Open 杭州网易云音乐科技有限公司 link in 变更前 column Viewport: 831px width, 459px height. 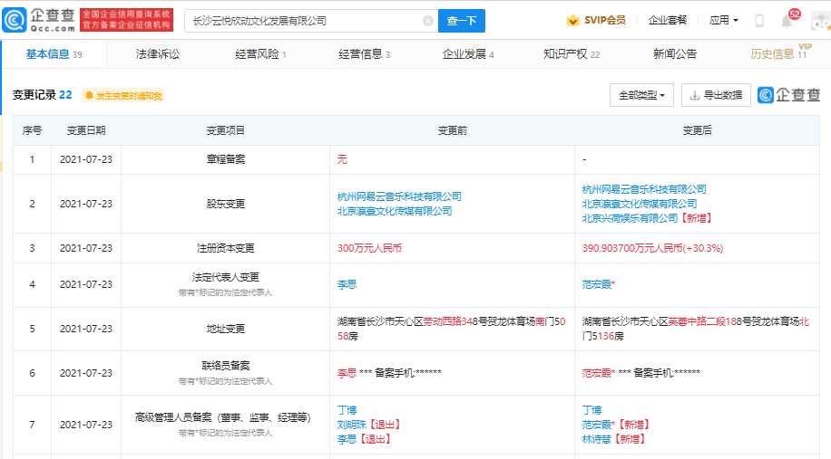click(x=399, y=196)
